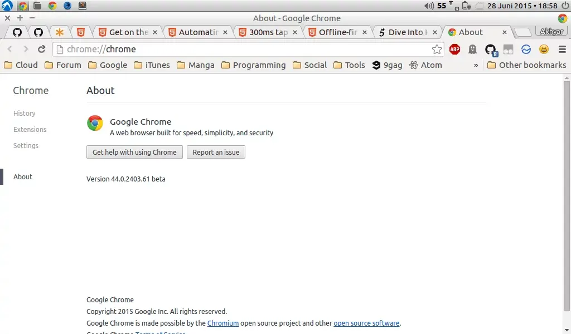Expand the overflow bookmarks chevron
Image resolution: width=571 pixels, height=334 pixels.
tap(476, 65)
